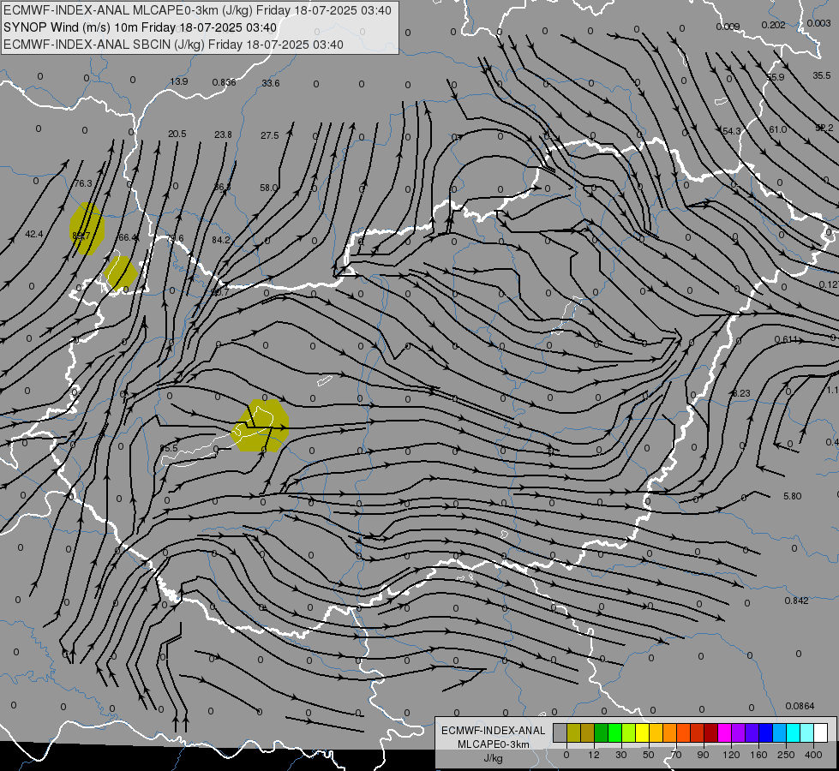The image size is (839, 771).
Task: Pick the dark green legend swatch
Action: point(602,733)
